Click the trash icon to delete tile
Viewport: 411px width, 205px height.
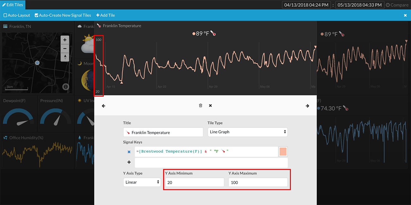click(x=200, y=106)
